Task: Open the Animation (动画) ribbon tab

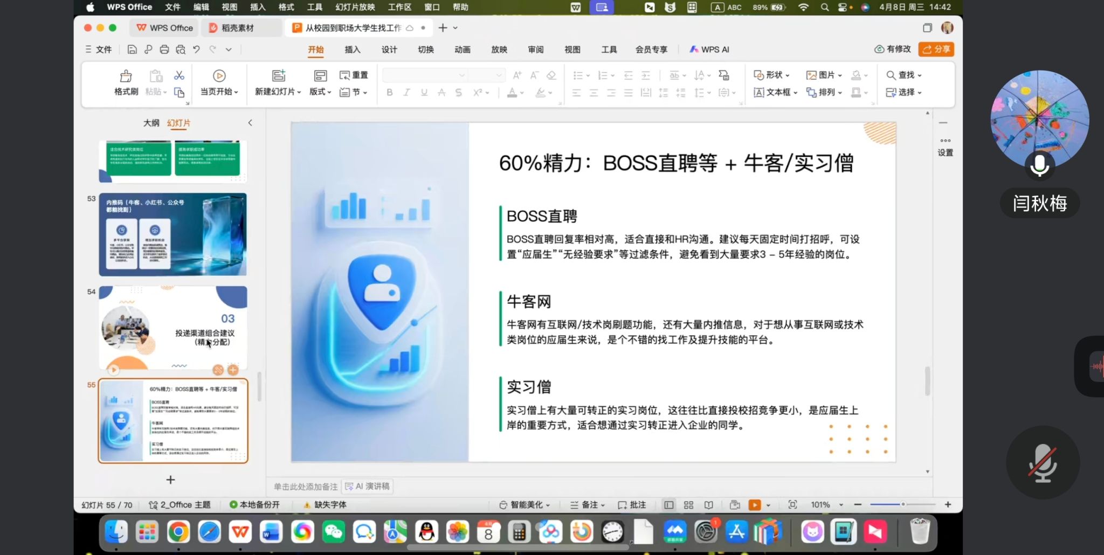Action: (x=463, y=50)
